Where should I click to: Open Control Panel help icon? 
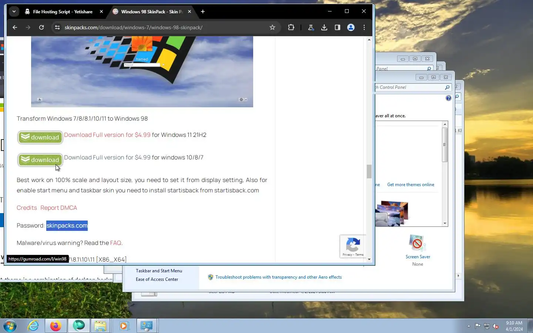(x=449, y=98)
